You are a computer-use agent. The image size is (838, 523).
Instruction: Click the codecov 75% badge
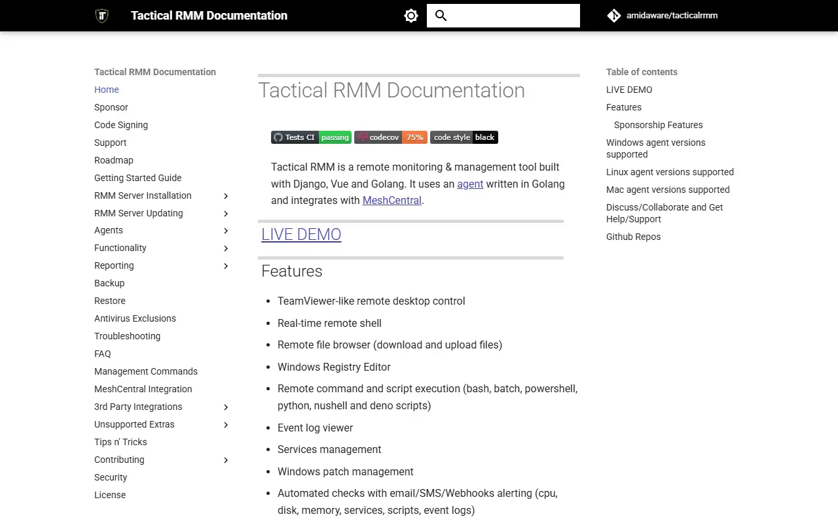391,137
